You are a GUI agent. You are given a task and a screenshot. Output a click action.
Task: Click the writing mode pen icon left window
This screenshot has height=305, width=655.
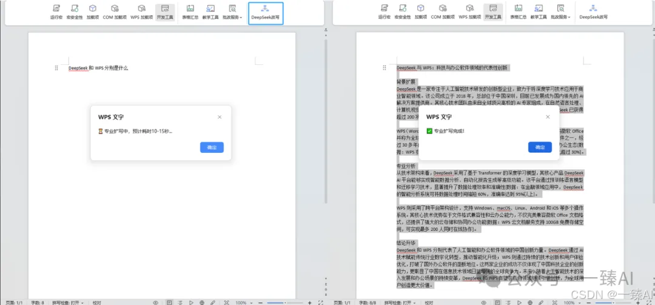213,302
